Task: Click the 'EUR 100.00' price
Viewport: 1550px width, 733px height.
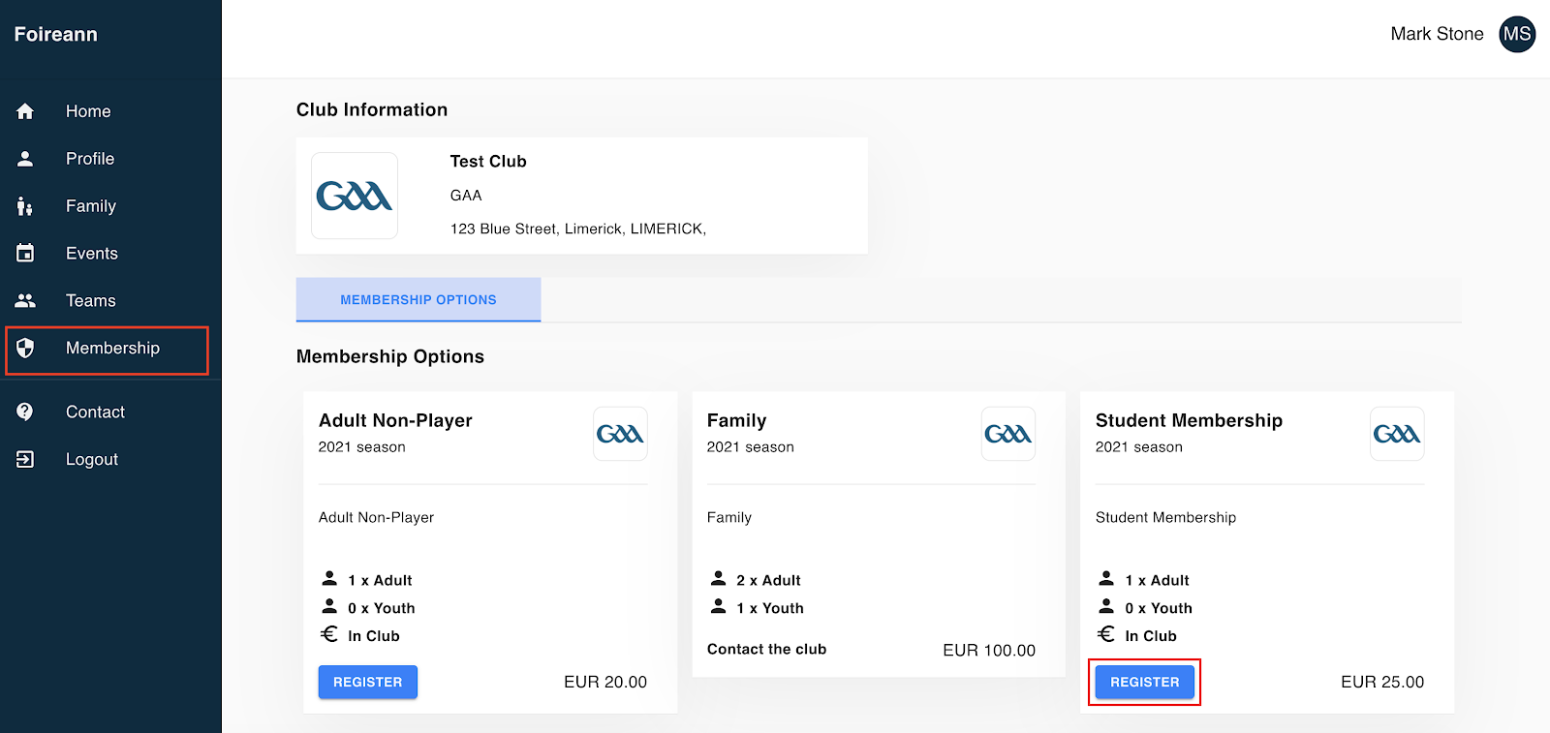Action: (x=989, y=650)
